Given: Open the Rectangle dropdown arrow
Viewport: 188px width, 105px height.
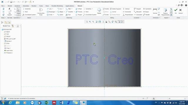Looking at the screenshot, I should (x=56, y=12).
